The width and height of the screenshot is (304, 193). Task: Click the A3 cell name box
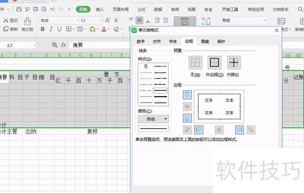pyautogui.click(x=18, y=45)
